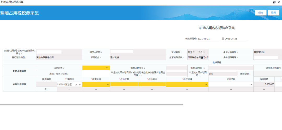Screen dimensions: 282x130
Task: Click the 重置 (Reset) button
Action: coord(273,13)
